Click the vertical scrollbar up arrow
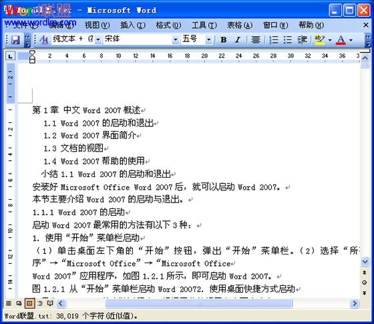Screen dimensions: 374x324 click(x=365, y=58)
